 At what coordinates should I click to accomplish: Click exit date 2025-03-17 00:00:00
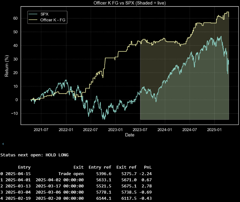(x=60, y=186)
